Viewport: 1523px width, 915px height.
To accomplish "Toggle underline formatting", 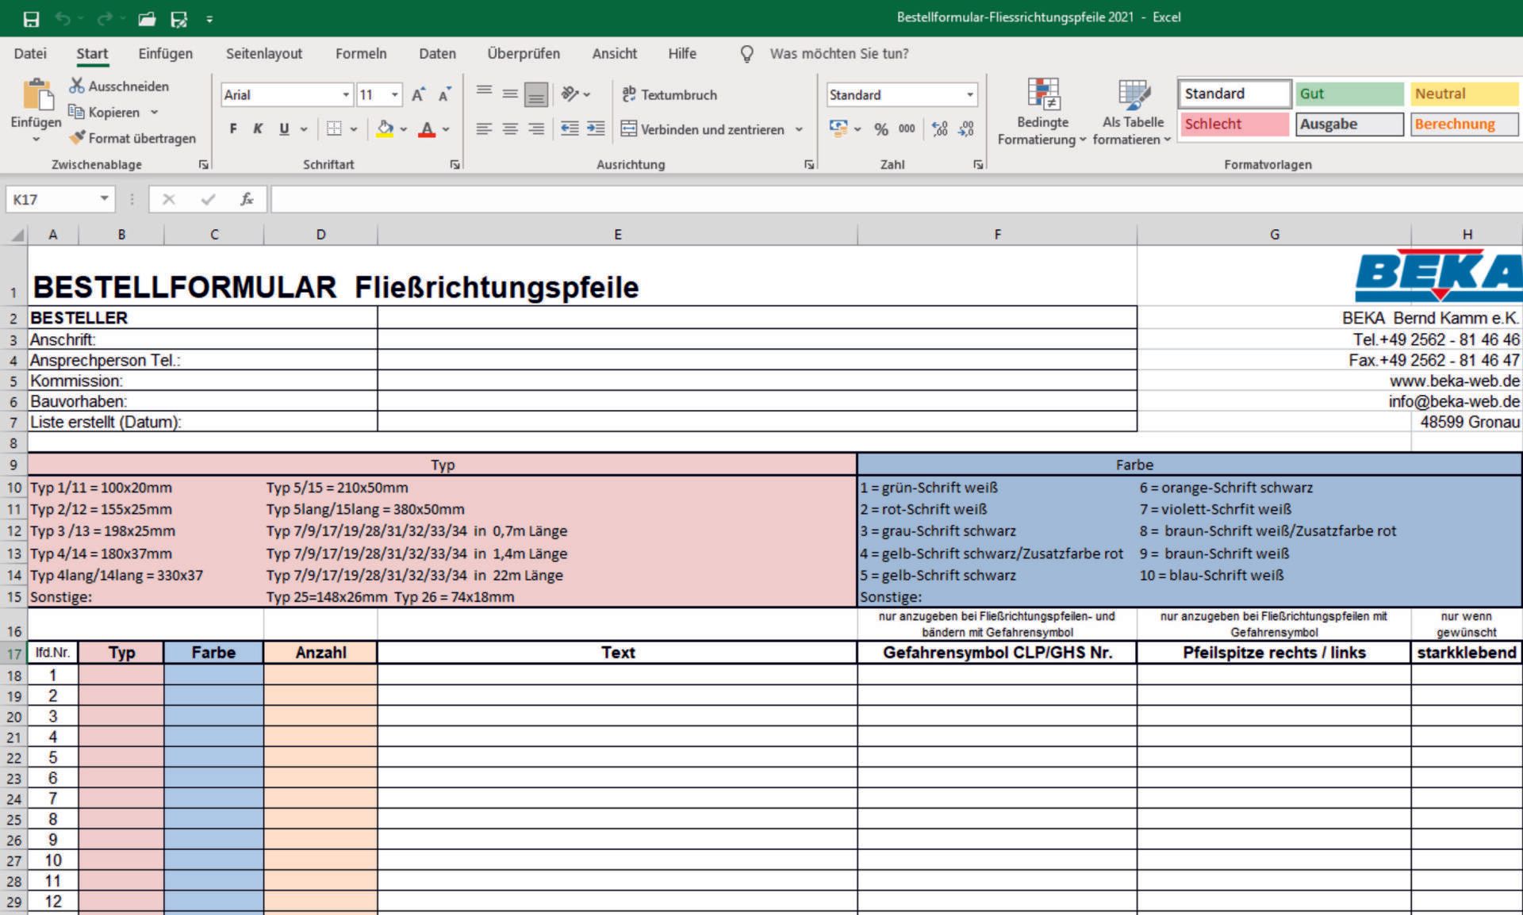I will coord(283,128).
